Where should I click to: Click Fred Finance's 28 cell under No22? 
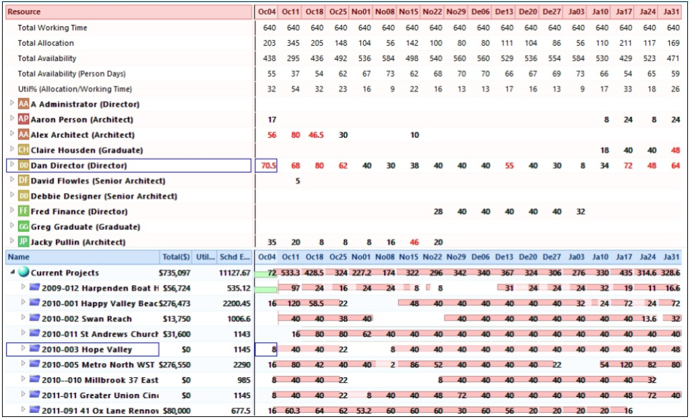coord(438,212)
